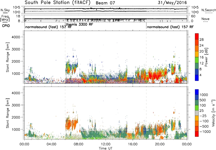Click the 10^5 tick beside N.Search

195,7
